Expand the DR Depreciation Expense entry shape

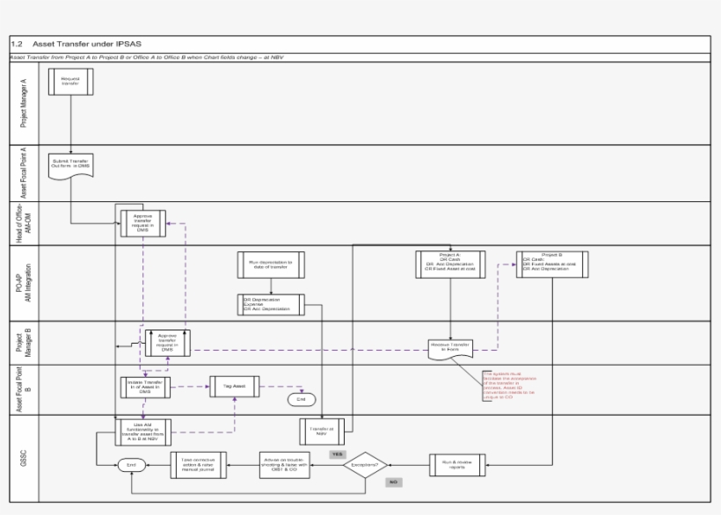pyautogui.click(x=271, y=304)
